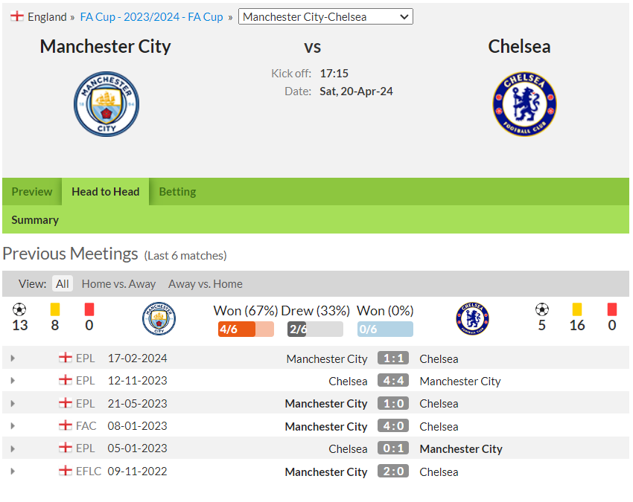
Task: Select the All view filter
Action: click(x=62, y=284)
